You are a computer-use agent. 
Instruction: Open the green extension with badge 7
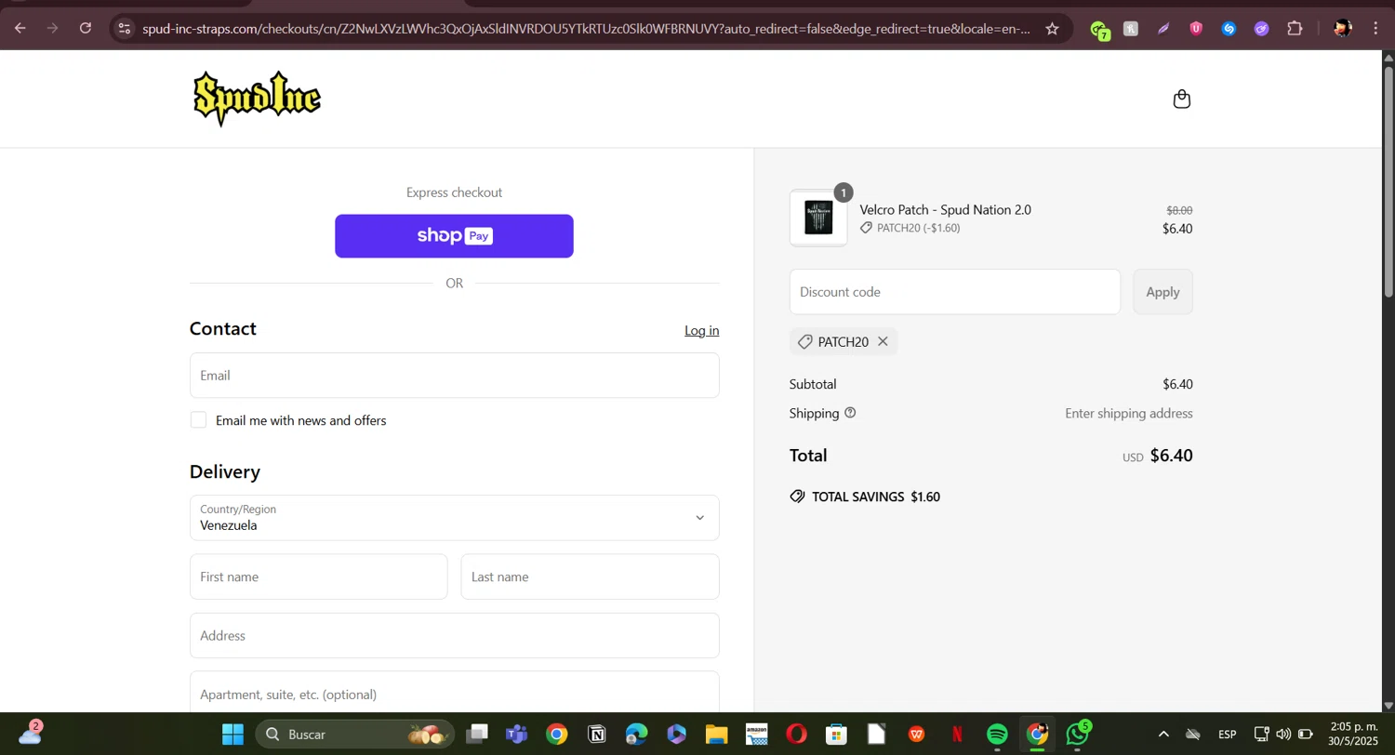click(x=1099, y=30)
